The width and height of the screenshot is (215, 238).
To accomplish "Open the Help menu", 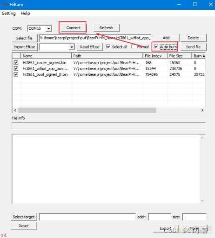I will click(x=25, y=13).
